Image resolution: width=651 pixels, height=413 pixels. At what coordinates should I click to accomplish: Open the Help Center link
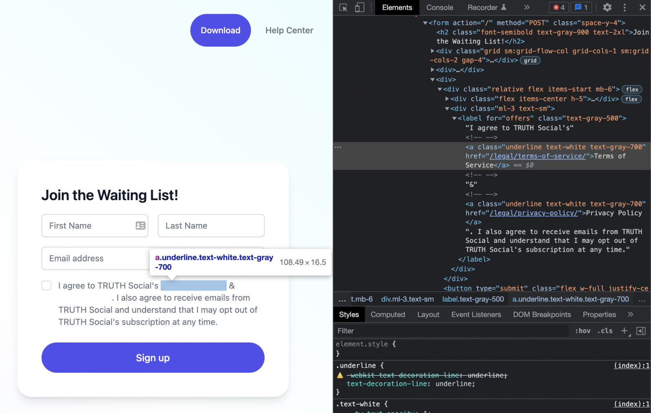(x=289, y=30)
